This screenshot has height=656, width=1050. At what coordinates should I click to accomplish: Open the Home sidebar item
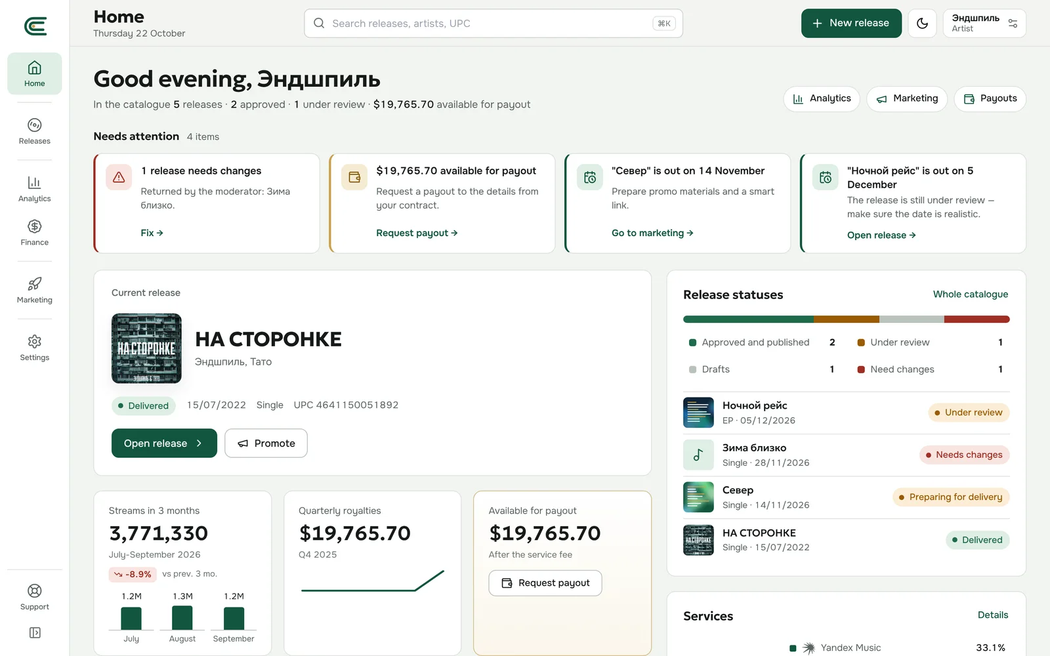35,73
